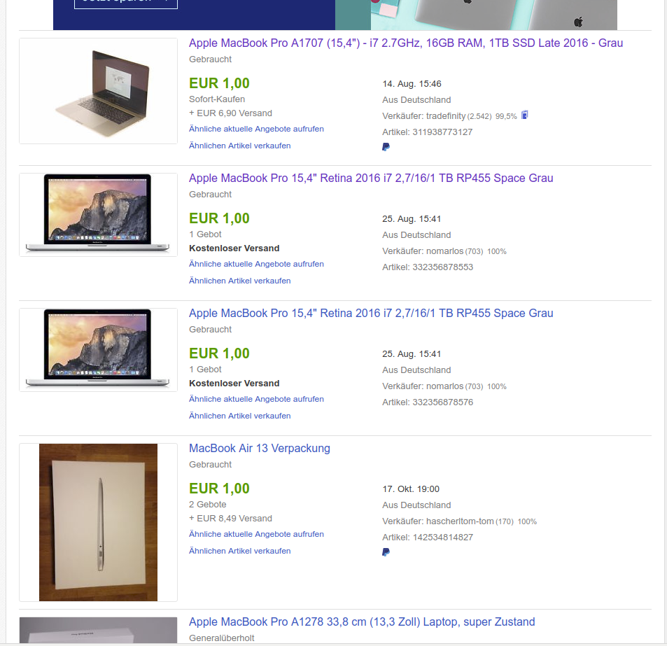This screenshot has width=667, height=646.
Task: Open MacBook Air 13 Verpackung box photo
Action: coord(98,522)
